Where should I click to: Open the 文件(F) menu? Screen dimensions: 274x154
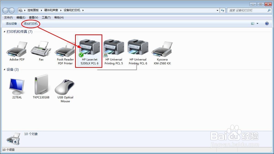[x=8, y=18]
